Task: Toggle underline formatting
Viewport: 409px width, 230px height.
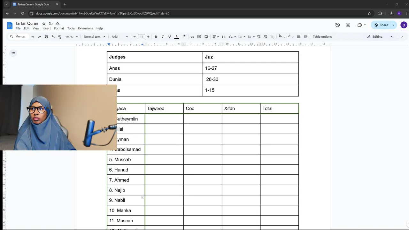Action: point(169,37)
